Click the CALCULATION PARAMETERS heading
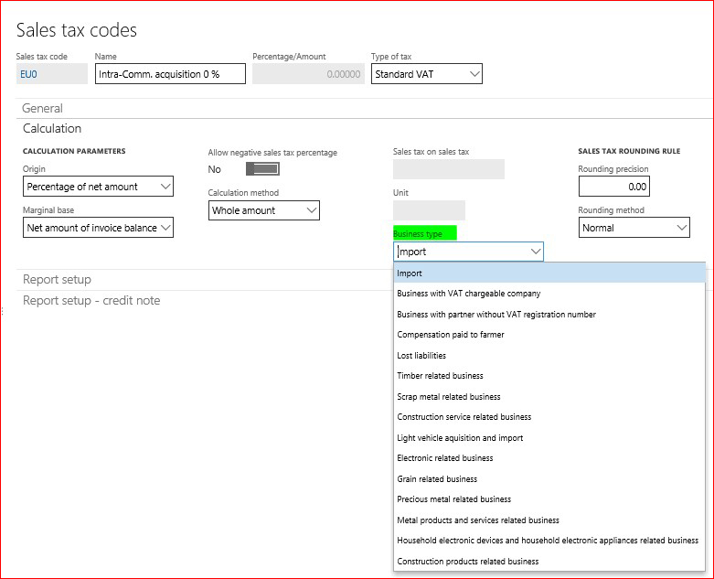 click(74, 151)
